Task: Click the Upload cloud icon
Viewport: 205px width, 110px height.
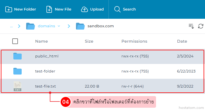Action: pos(85,9)
